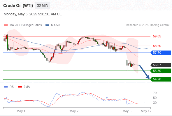Click the RSI 50 level label
The height and width of the screenshot is (116, 172).
155,98
